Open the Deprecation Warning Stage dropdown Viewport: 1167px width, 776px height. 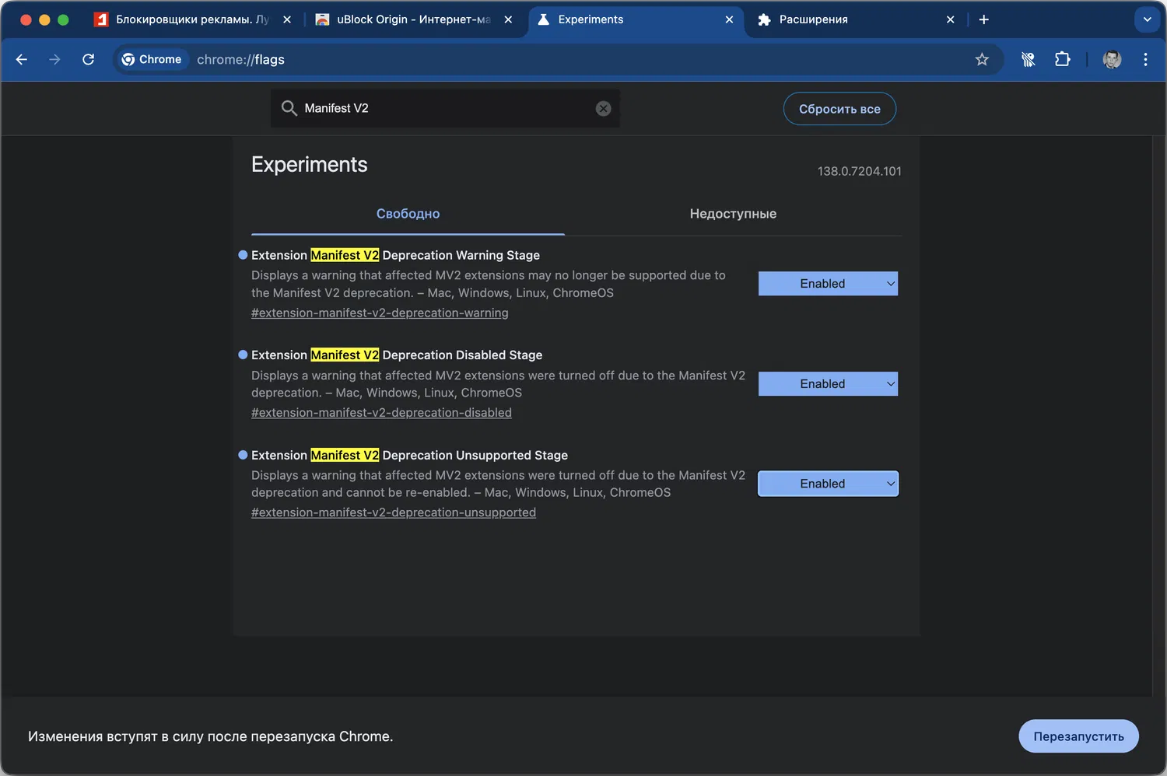[x=828, y=284]
